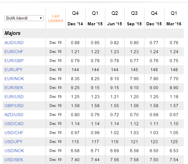Open the EUR/CHF currency pair link
Viewport: 188px width, 164px height.
click(x=14, y=52)
